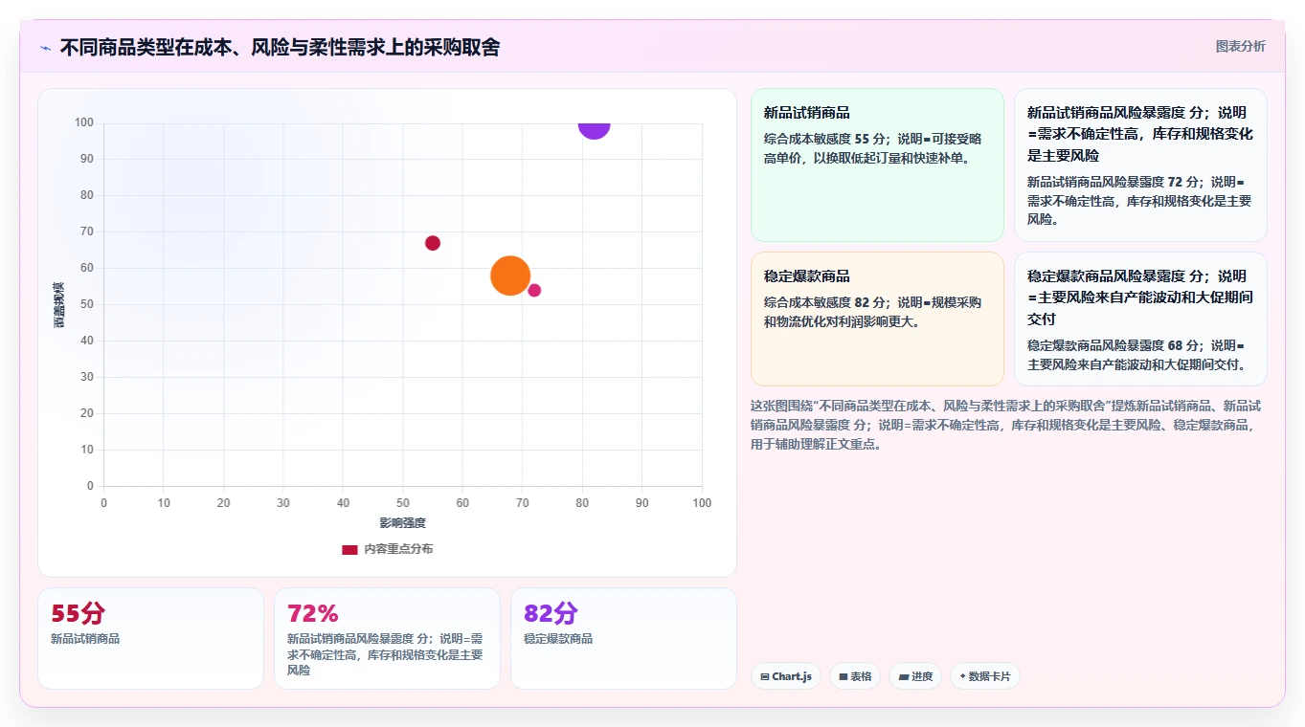
Task: Click 综合成本敏感度 82 分 description text
Action: (x=872, y=312)
